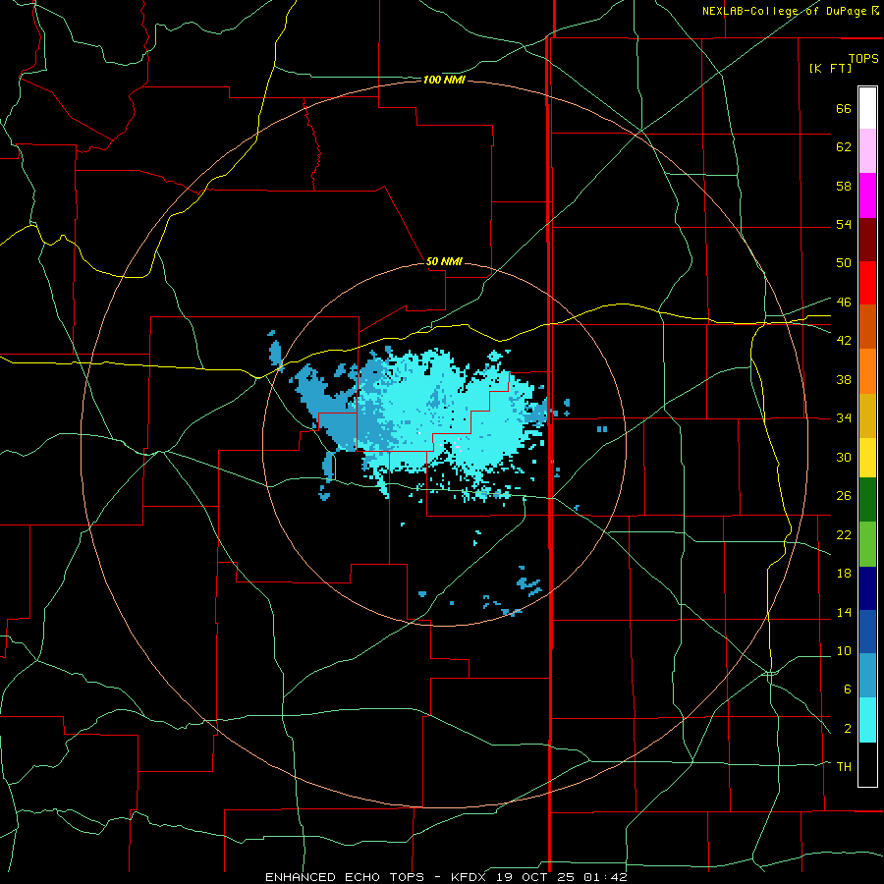
Task: Click the black TH threshold swatch
Action: (867, 764)
